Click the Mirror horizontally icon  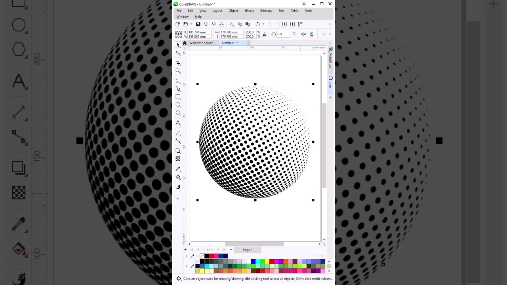(303, 34)
